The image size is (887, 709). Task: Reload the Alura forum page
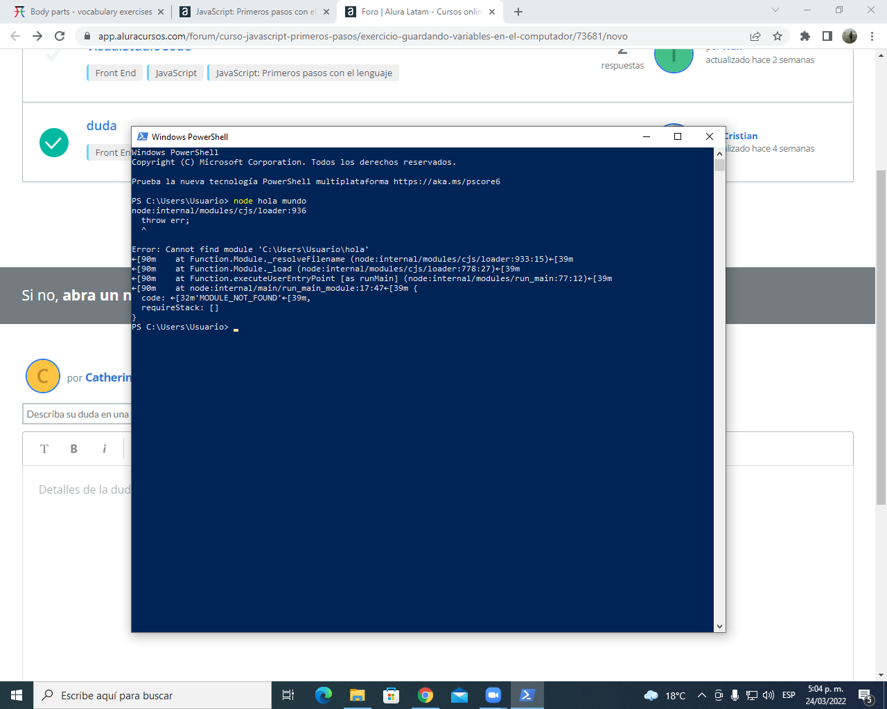click(x=60, y=36)
